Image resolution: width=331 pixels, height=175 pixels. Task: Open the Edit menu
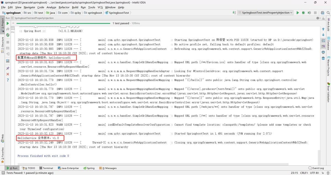pos(10,7)
